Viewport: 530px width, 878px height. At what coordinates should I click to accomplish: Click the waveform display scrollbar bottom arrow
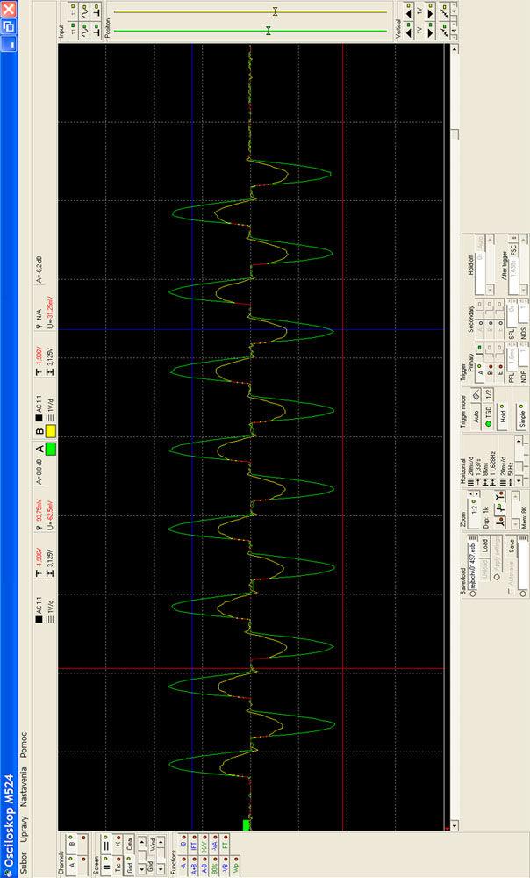click(454, 825)
